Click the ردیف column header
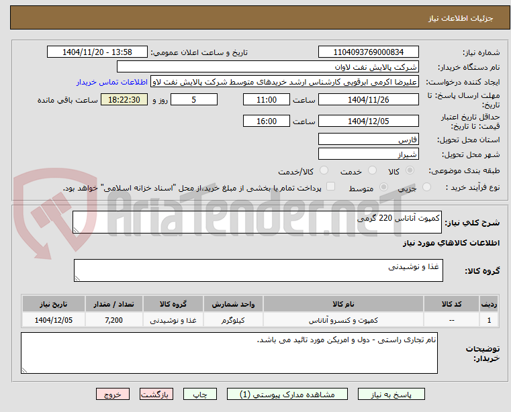This screenshot has width=511, height=412. point(489,304)
